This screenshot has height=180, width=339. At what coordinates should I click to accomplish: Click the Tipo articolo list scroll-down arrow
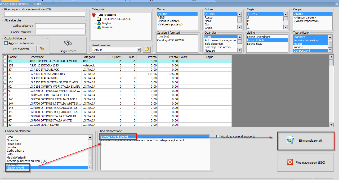[330, 50]
